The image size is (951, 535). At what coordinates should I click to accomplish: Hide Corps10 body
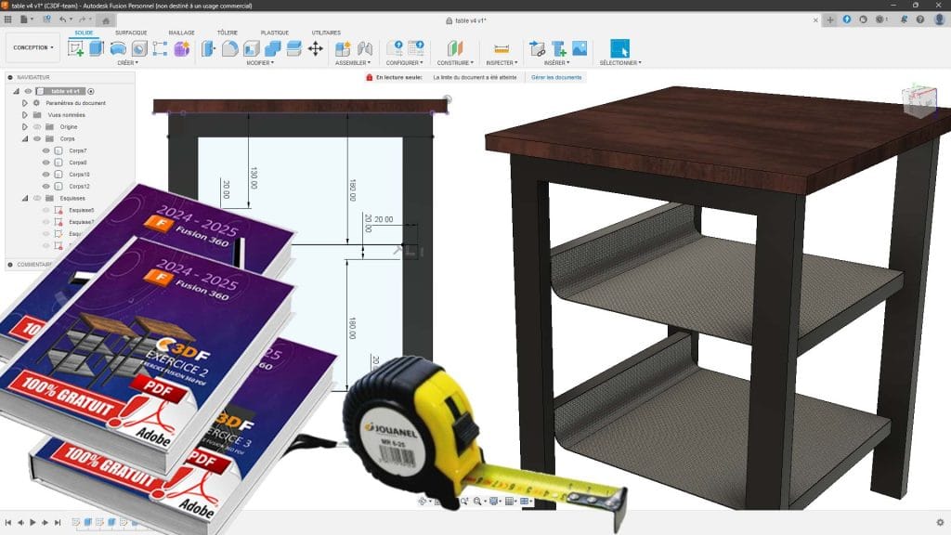pyautogui.click(x=46, y=175)
